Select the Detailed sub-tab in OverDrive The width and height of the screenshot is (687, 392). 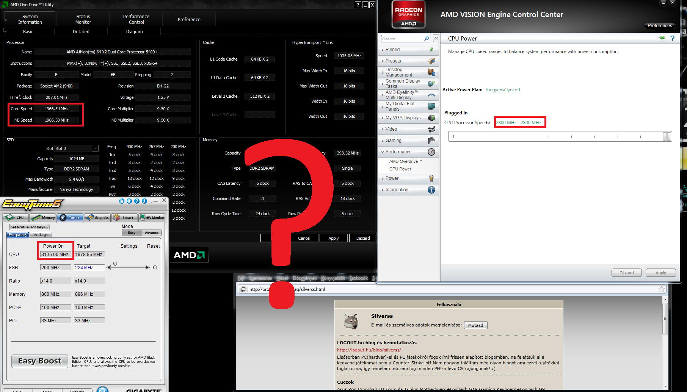(81, 32)
